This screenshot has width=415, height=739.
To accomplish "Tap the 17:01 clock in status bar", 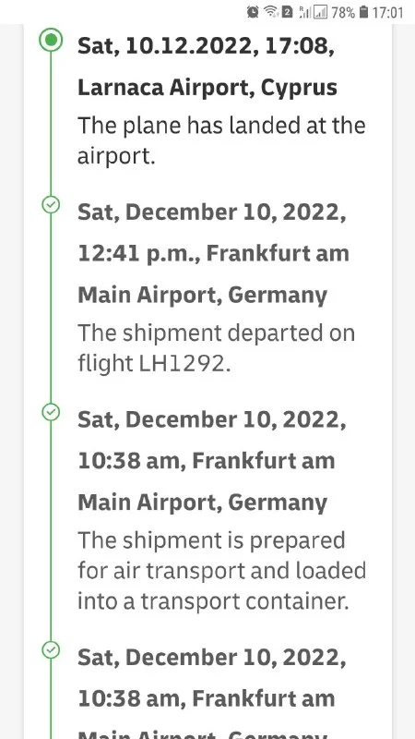I will tap(387, 12).
